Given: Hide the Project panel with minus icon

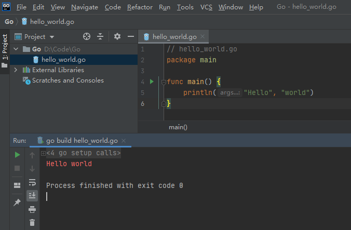Looking at the screenshot, I should 130,37.
